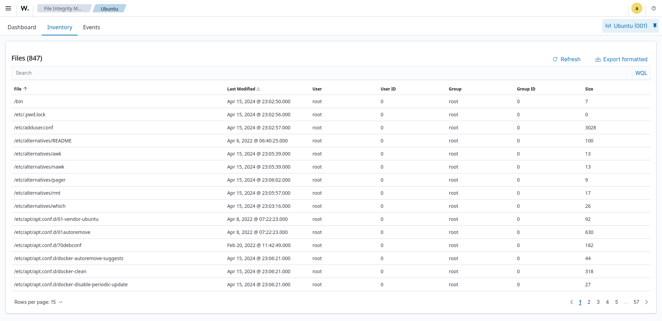Click inside the Search input field
662x321 pixels.
207,73
